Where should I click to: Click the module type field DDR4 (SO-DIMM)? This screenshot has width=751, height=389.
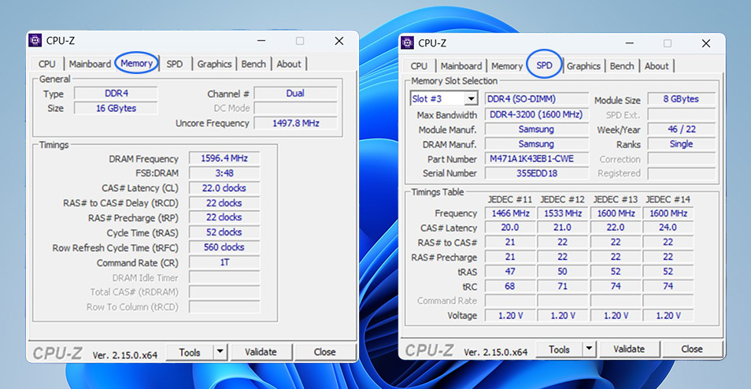click(x=536, y=98)
